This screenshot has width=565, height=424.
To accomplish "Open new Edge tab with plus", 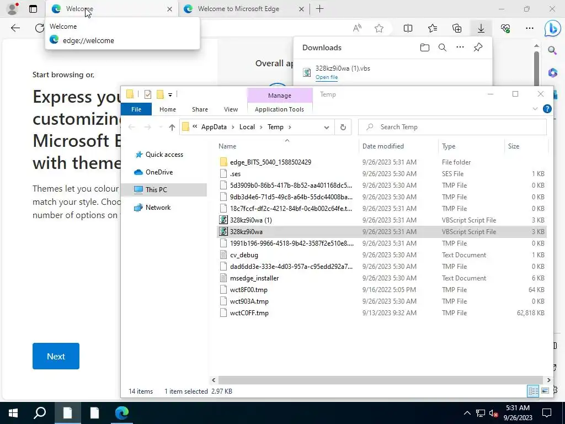I will [x=319, y=9].
